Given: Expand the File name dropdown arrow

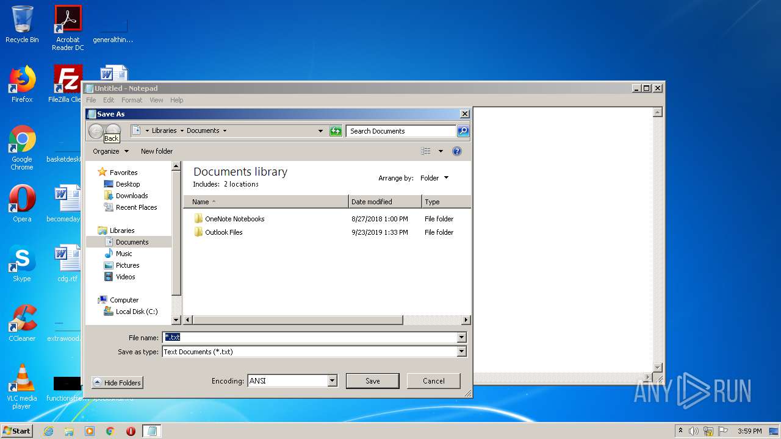Looking at the screenshot, I should click(462, 337).
